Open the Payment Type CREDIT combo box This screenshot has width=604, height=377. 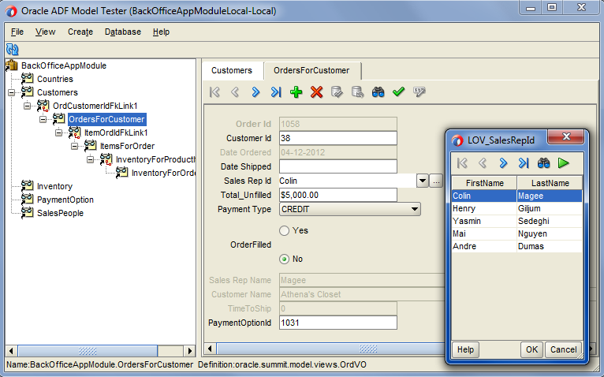pos(350,209)
